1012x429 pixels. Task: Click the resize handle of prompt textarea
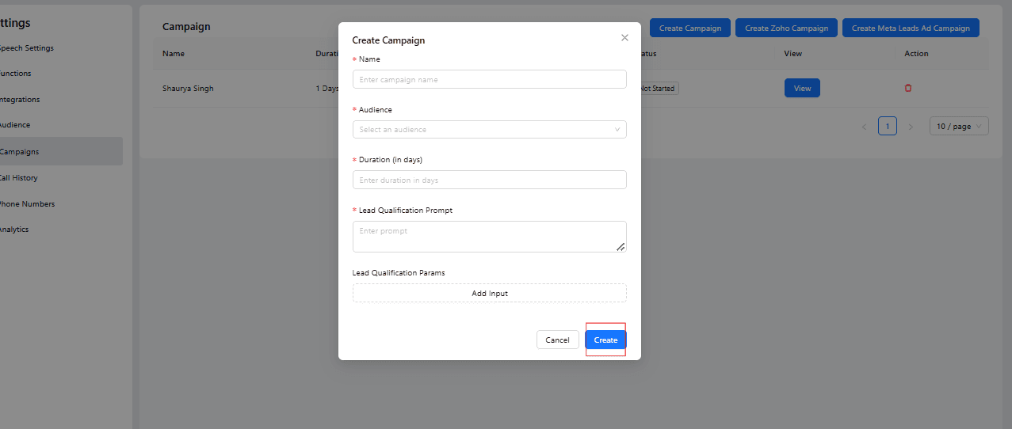[621, 247]
